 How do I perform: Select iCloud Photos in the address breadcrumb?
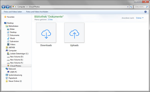coord(34,7)
